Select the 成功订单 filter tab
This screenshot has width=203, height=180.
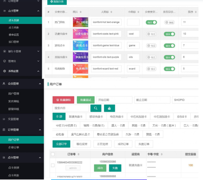[x=123, y=144]
